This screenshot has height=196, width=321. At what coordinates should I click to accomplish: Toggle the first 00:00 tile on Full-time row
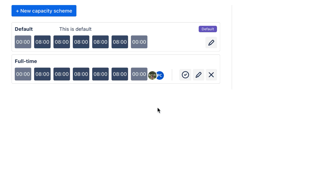[x=23, y=74]
